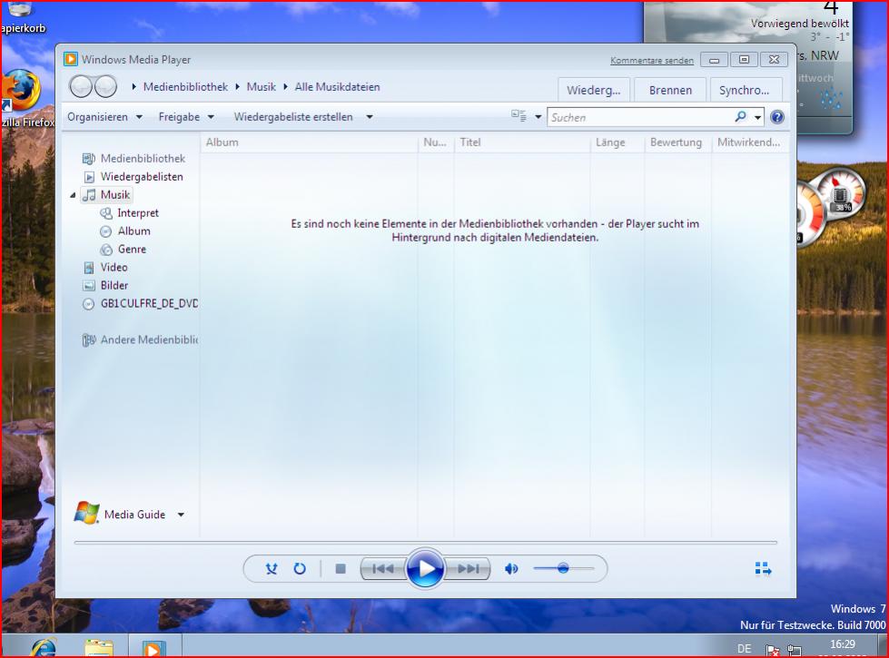Viewport: 889px width, 658px height.
Task: Collapse the Musik tree node
Action: click(x=73, y=195)
